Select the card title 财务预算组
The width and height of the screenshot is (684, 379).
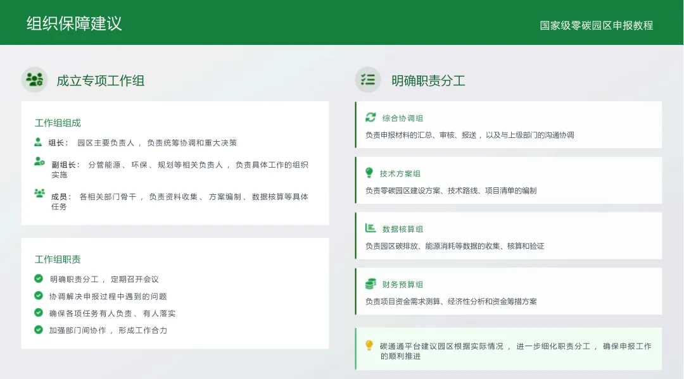pos(403,285)
